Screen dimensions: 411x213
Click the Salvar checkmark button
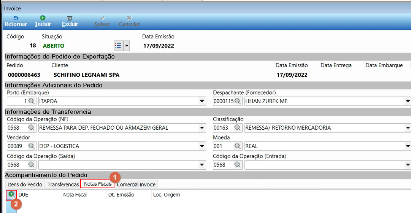coord(102,21)
